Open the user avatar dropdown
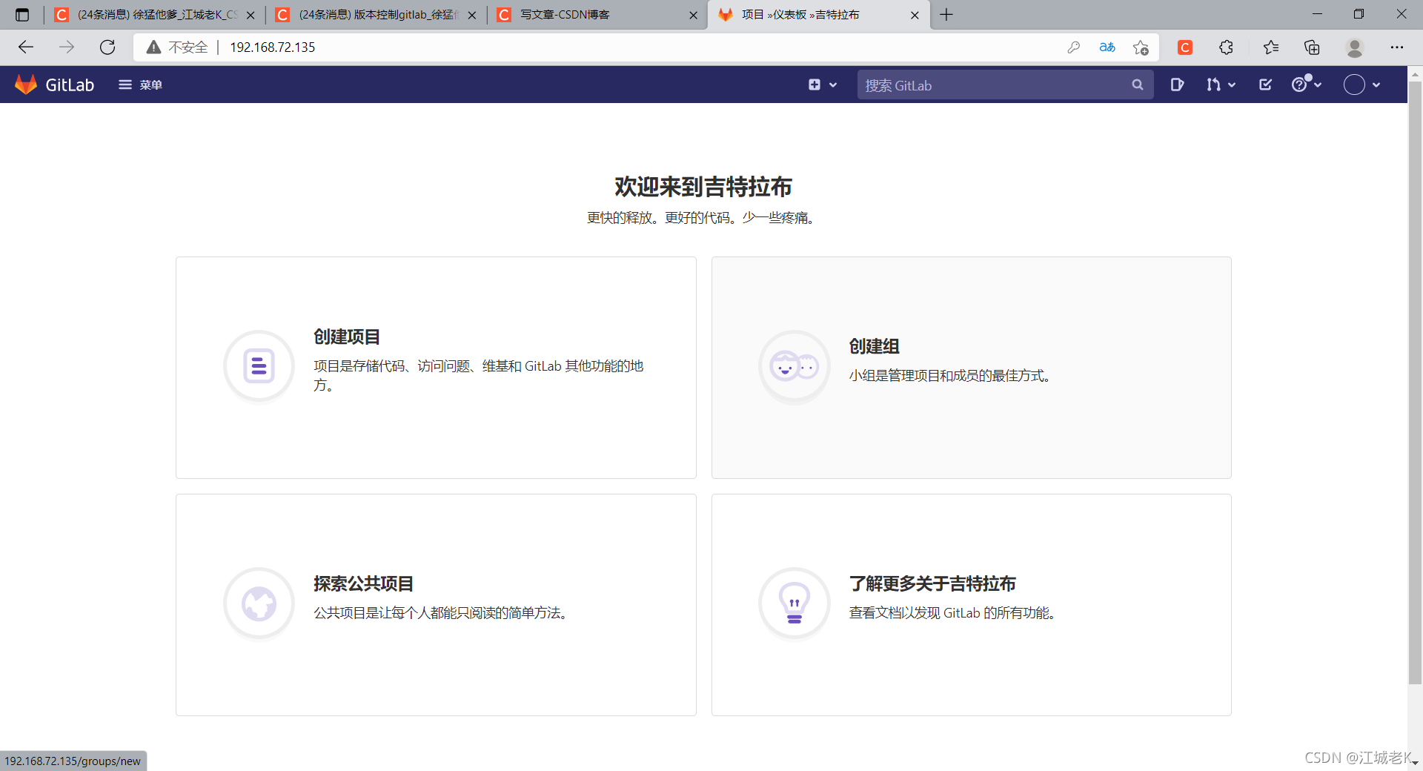Image resolution: width=1423 pixels, height=771 pixels. [1362, 85]
